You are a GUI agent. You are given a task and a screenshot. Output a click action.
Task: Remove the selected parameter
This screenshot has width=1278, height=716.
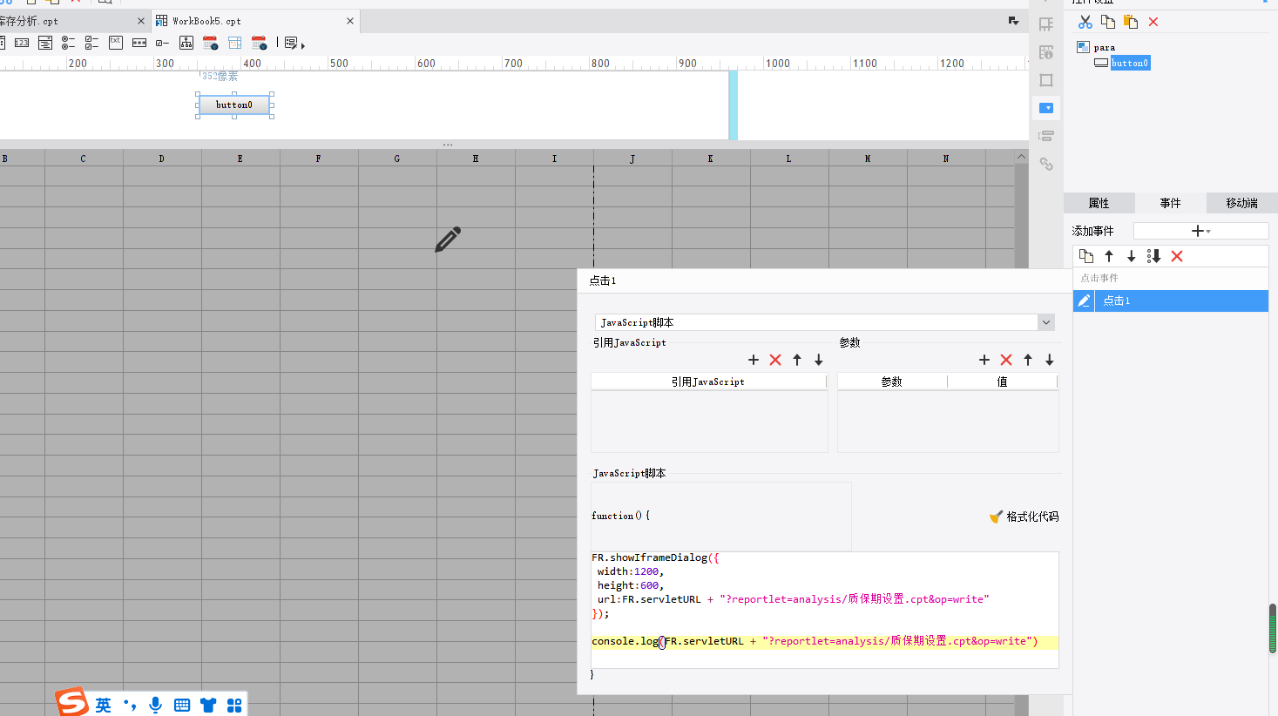coord(1006,360)
